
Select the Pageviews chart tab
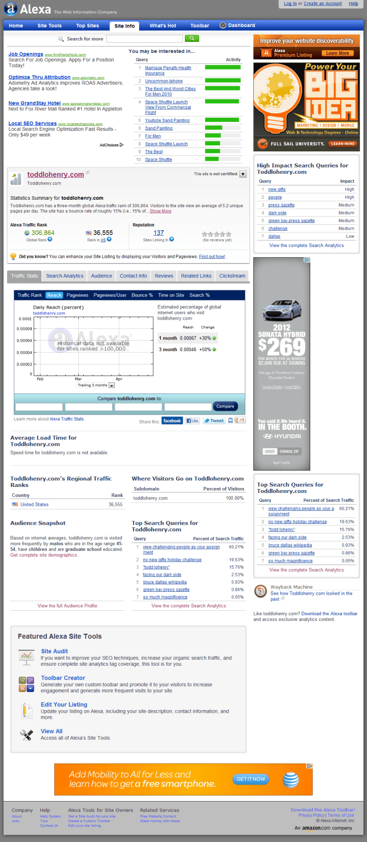tap(77, 295)
